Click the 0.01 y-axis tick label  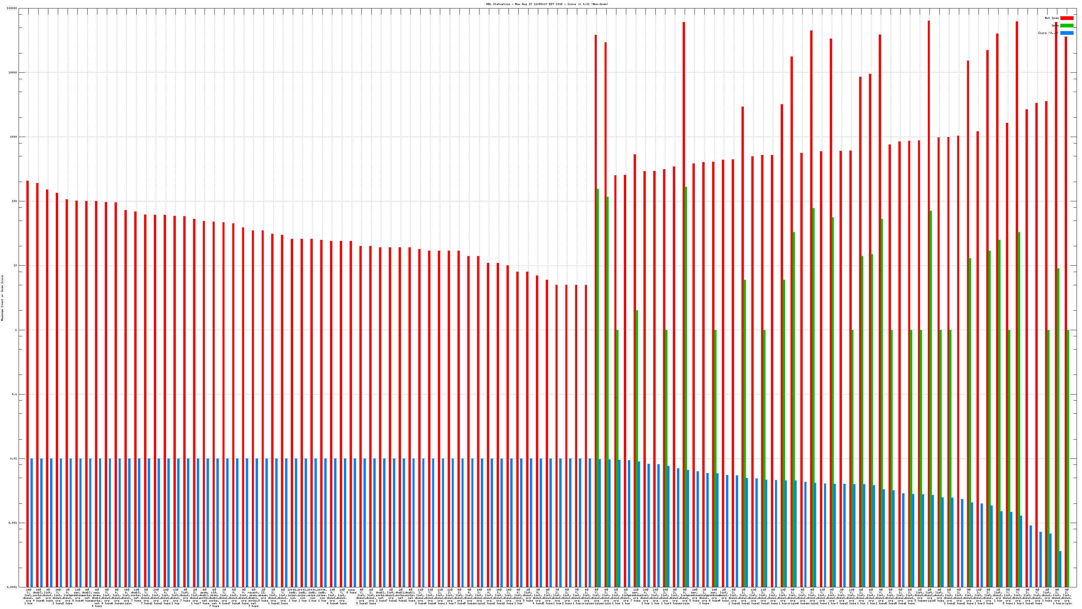14,458
